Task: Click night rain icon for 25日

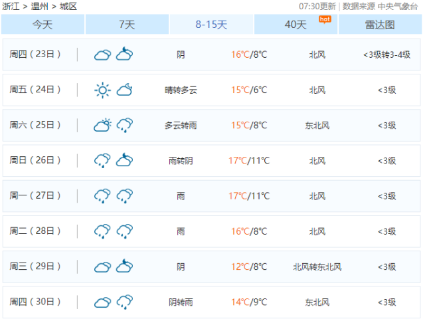Action: (124, 125)
